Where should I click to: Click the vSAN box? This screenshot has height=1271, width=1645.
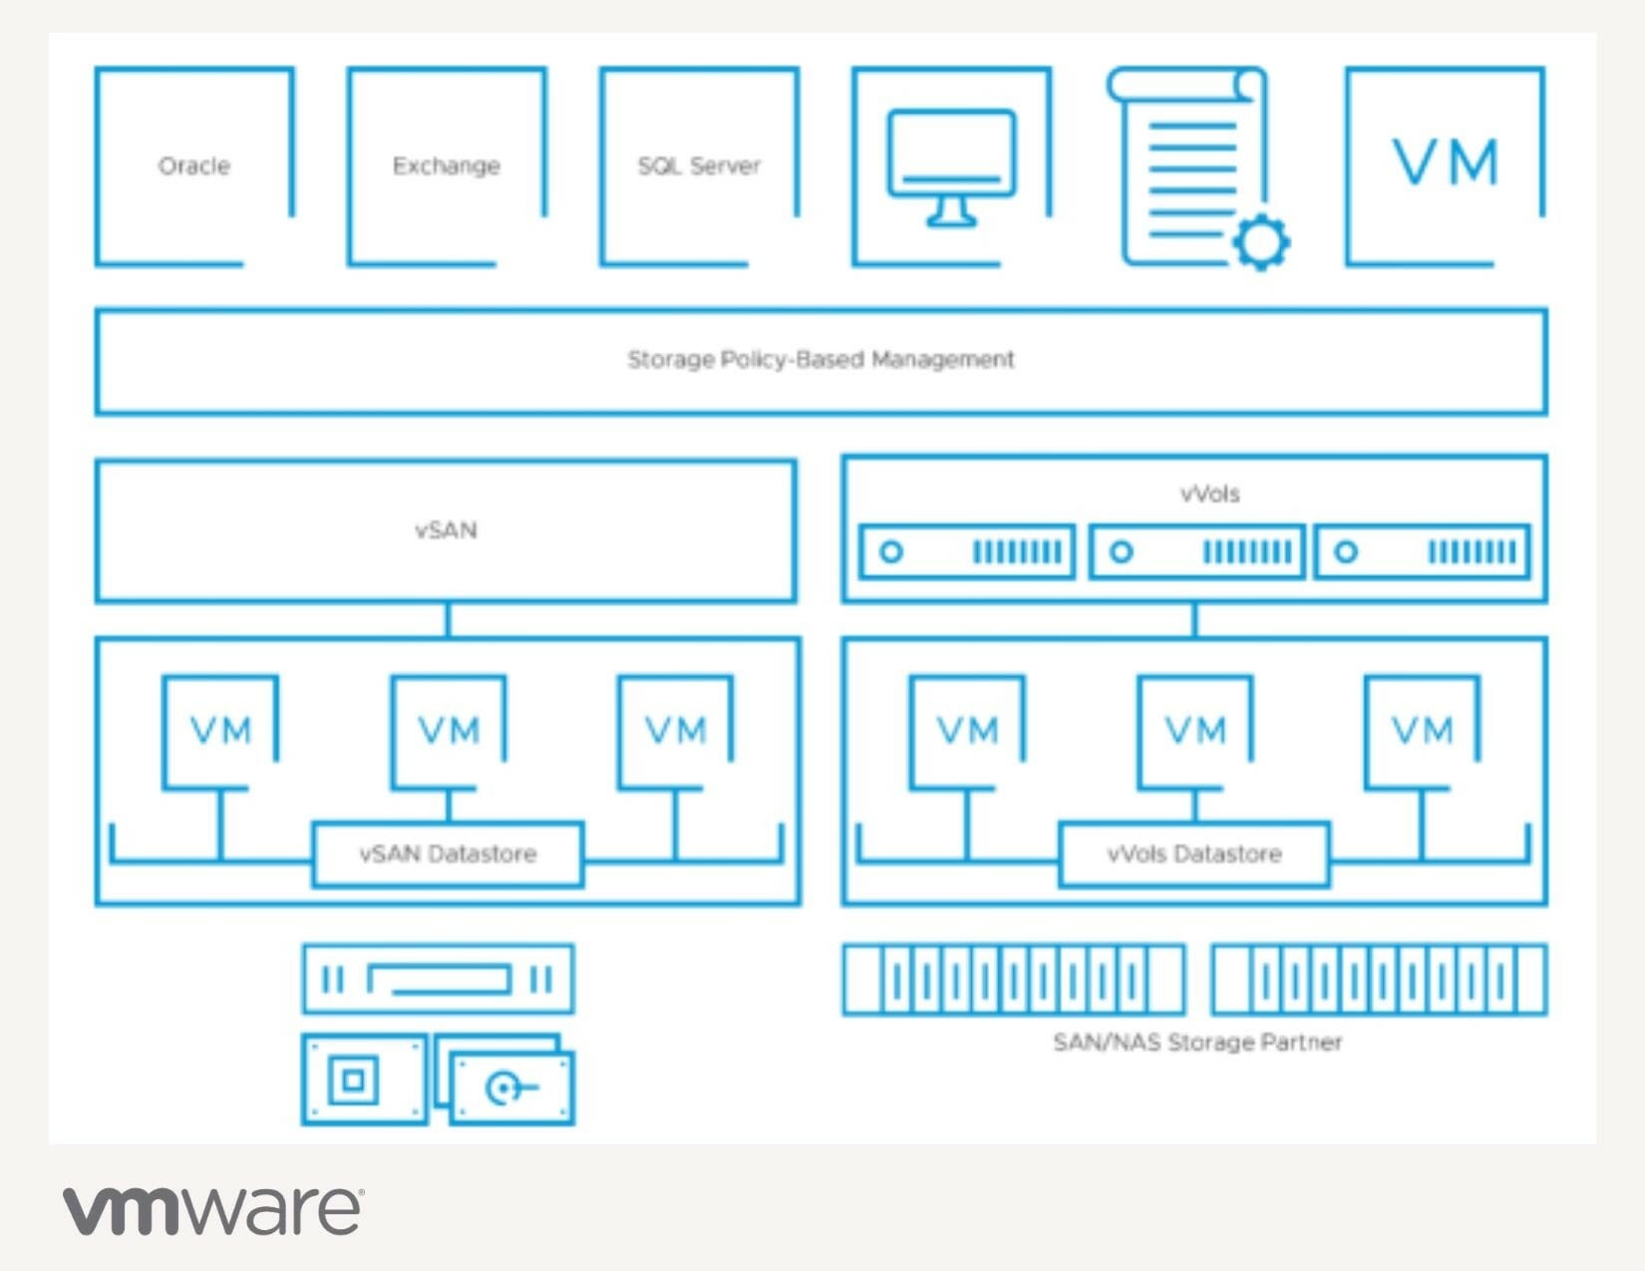[x=446, y=530]
